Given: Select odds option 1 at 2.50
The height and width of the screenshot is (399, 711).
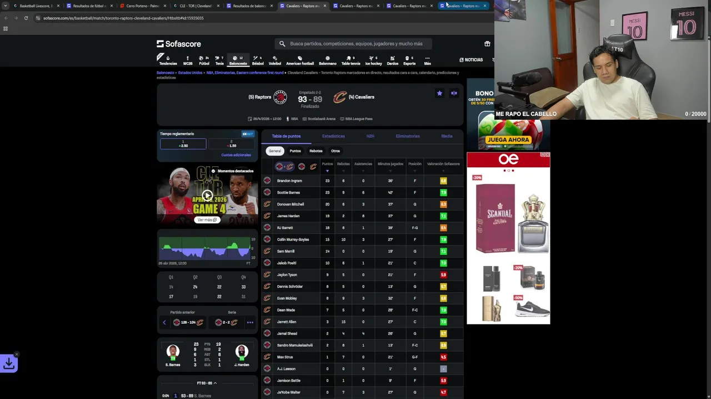Looking at the screenshot, I should tap(183, 144).
